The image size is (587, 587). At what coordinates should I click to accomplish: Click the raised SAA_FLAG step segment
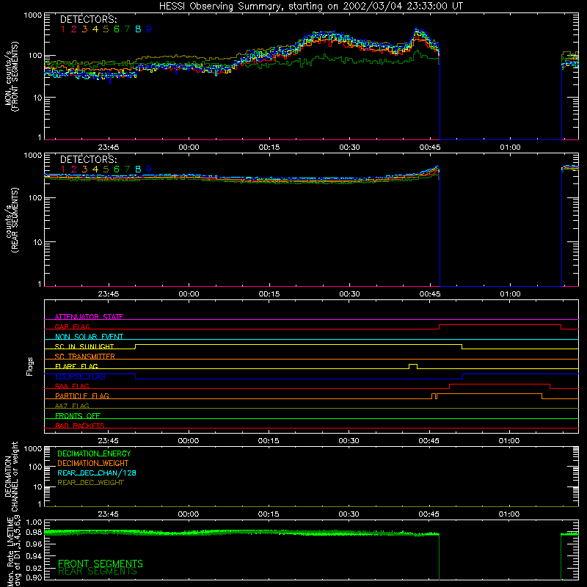[x=500, y=384]
